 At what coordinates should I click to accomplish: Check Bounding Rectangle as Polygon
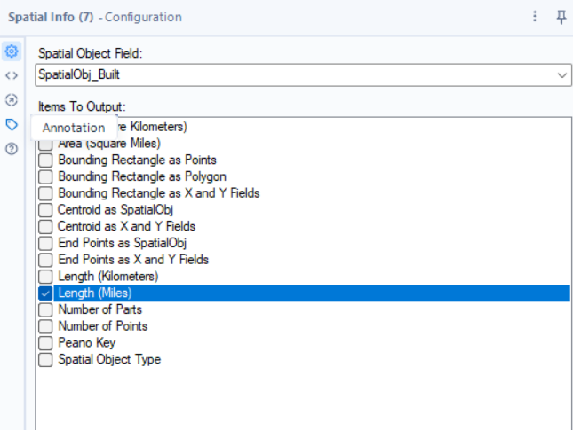45,176
